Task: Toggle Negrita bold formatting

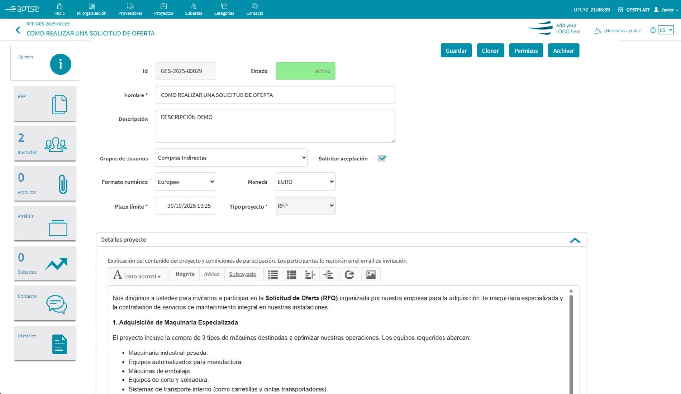Action: (185, 274)
